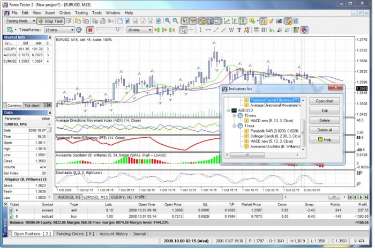
Task: Select the text label 'T' tool
Action: [238, 30]
